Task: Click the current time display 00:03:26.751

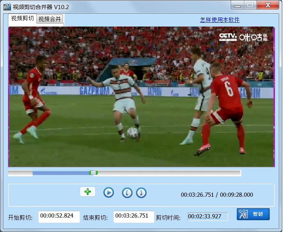Action: [x=197, y=195]
